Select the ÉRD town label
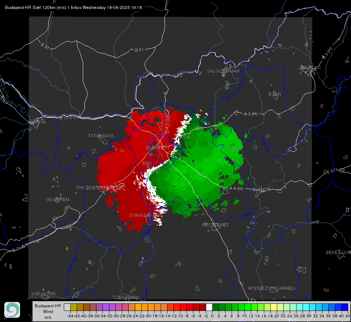This screenshot has width=351, height=322. pos(147,164)
